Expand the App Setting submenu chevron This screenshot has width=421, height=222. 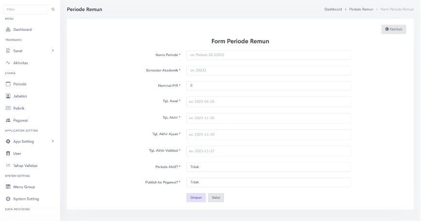(52, 141)
